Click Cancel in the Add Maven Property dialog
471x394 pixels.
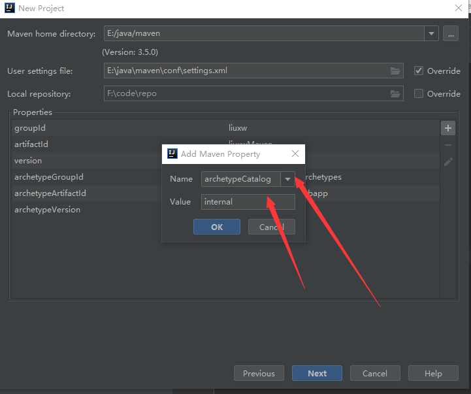tap(272, 227)
